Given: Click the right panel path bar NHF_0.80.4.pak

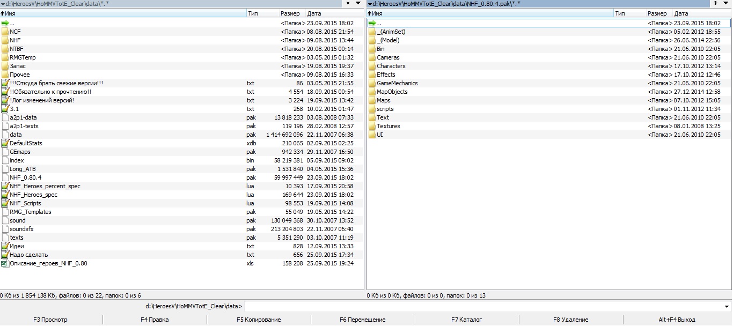Looking at the screenshot, I should [539, 4].
